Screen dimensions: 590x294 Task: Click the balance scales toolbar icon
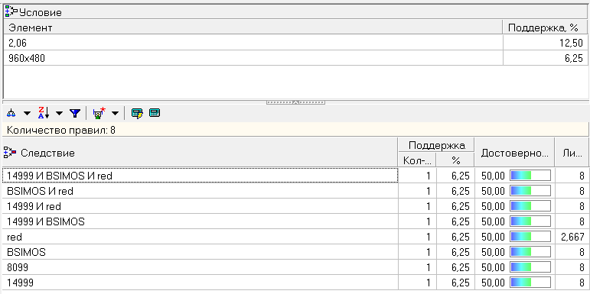click(x=11, y=113)
